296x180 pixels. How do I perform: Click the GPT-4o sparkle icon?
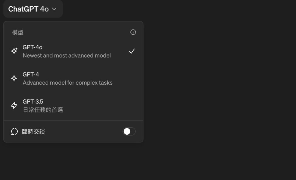point(14,51)
